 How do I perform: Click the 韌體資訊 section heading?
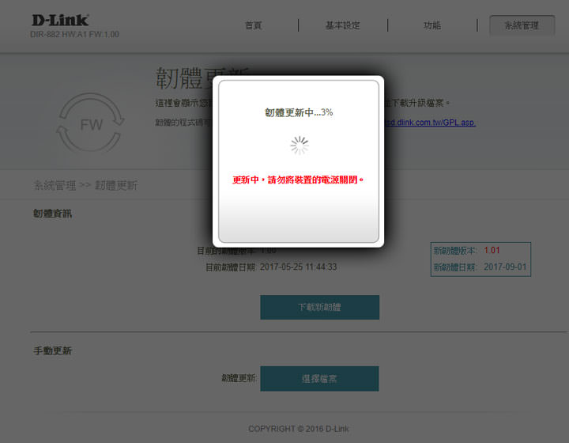(x=52, y=214)
